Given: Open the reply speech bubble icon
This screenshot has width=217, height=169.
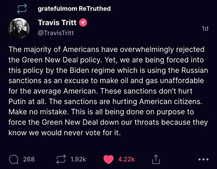Looking at the screenshot, I should [x=14, y=159].
